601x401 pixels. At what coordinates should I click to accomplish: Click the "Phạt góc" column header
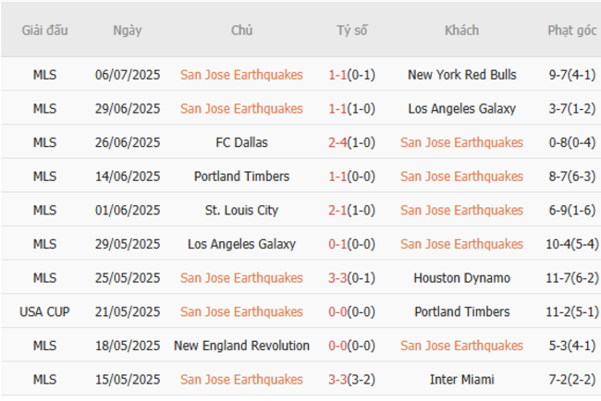(571, 30)
